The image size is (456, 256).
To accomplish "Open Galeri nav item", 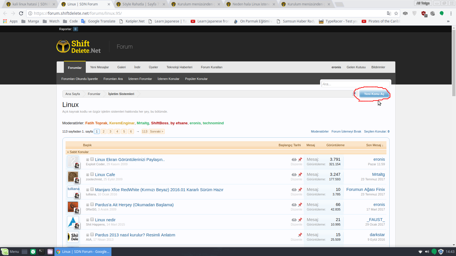I will tap(121, 67).
